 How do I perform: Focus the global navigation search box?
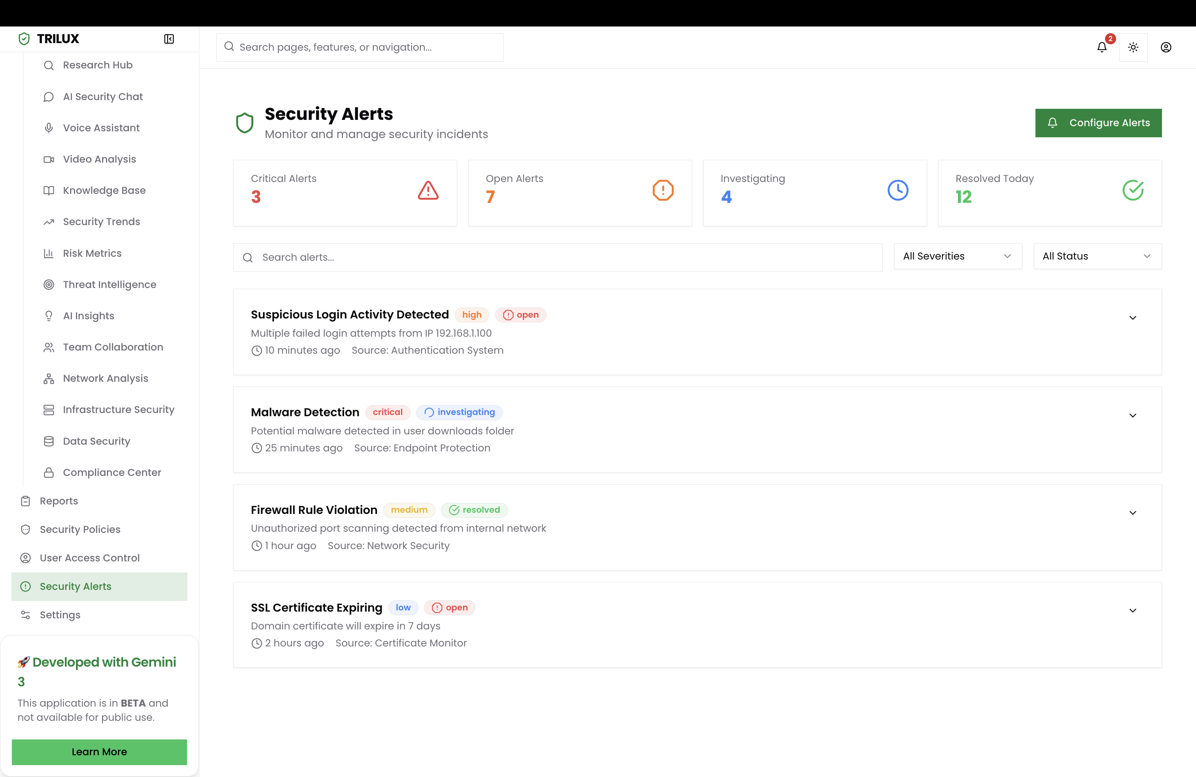360,47
